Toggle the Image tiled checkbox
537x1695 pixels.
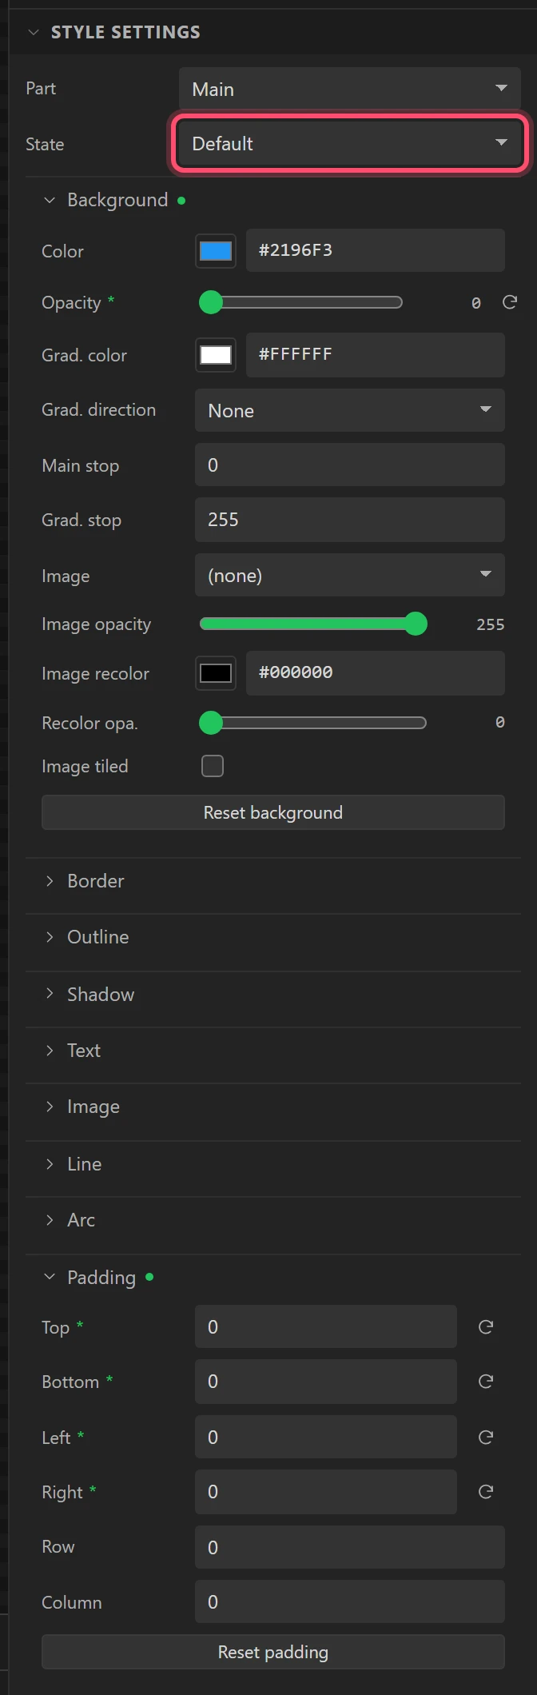213,766
